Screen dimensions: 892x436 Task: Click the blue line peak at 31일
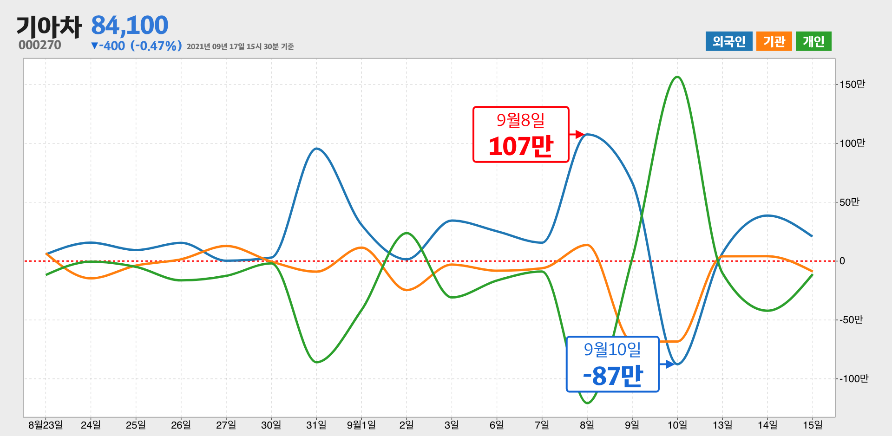316,149
